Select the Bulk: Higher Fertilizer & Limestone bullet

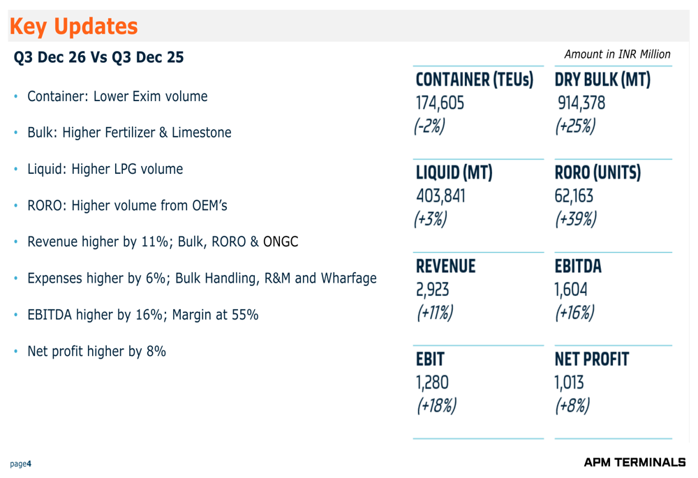[x=129, y=133]
